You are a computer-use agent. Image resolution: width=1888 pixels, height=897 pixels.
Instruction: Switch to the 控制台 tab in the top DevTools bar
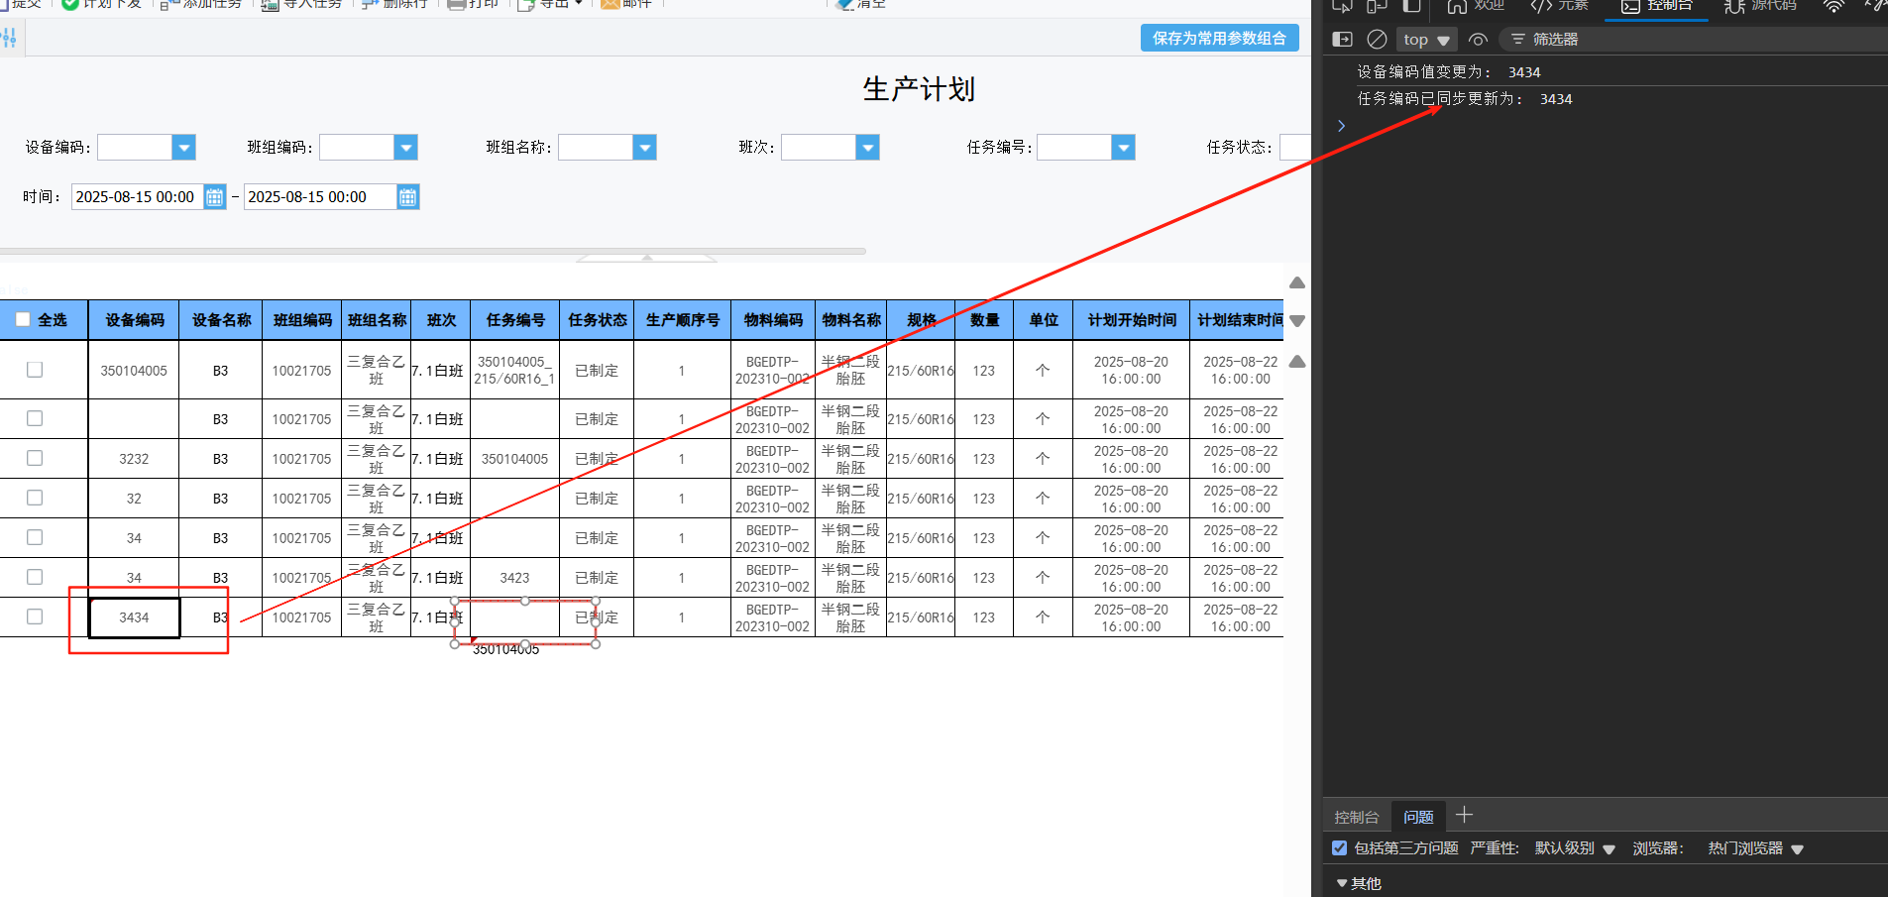(1657, 6)
